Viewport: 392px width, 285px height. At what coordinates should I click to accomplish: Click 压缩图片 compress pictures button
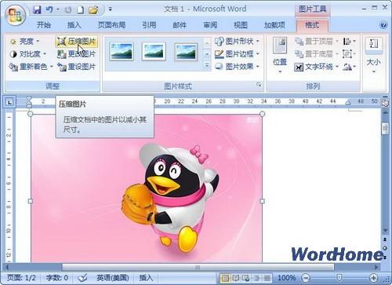[77, 42]
